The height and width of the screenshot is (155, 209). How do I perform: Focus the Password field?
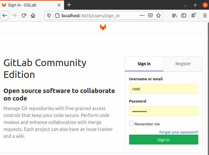tap(164, 111)
